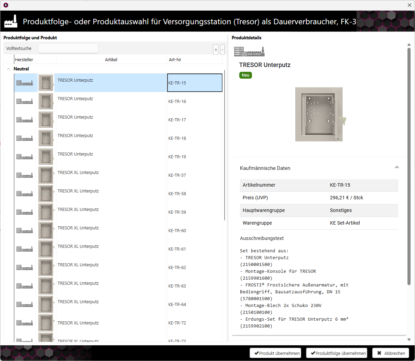This screenshot has height=361, width=415.
Task: Click the Produktfolge übernehmen button
Action: coord(337,353)
